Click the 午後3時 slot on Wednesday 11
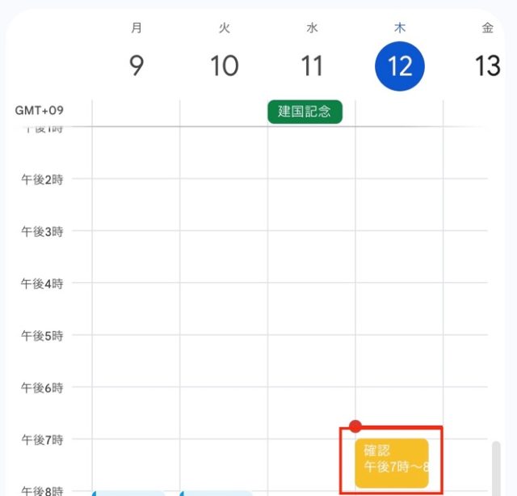517x496 pixels. pyautogui.click(x=312, y=256)
